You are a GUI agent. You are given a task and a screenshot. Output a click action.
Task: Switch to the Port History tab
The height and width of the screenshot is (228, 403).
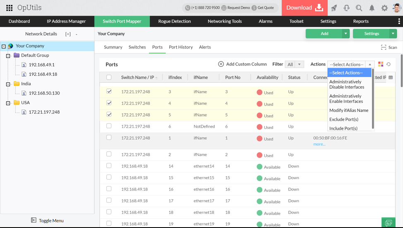(180, 47)
